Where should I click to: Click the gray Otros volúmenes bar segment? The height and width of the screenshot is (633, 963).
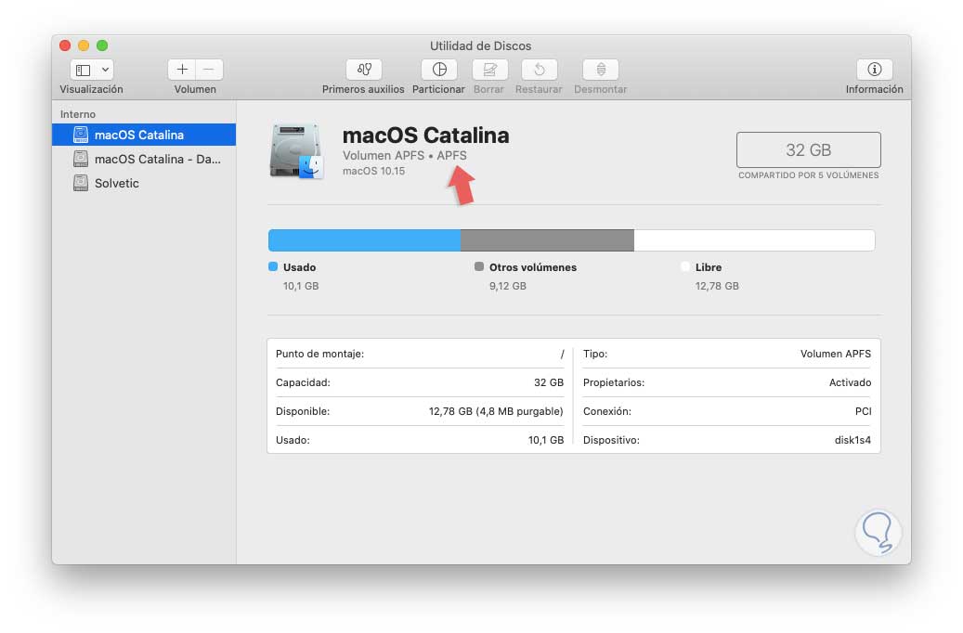(547, 240)
